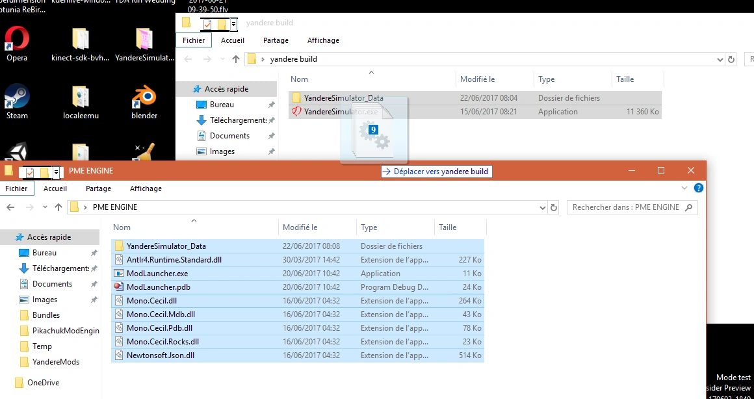Select the blender desktop shortcut icon
This screenshot has width=754, height=399.
pos(144,97)
